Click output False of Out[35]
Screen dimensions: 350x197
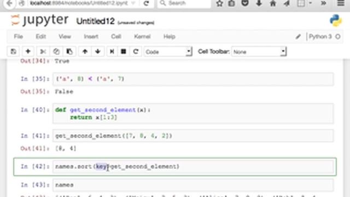[64, 91]
